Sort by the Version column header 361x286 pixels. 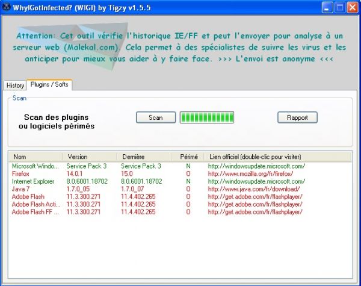pos(90,157)
